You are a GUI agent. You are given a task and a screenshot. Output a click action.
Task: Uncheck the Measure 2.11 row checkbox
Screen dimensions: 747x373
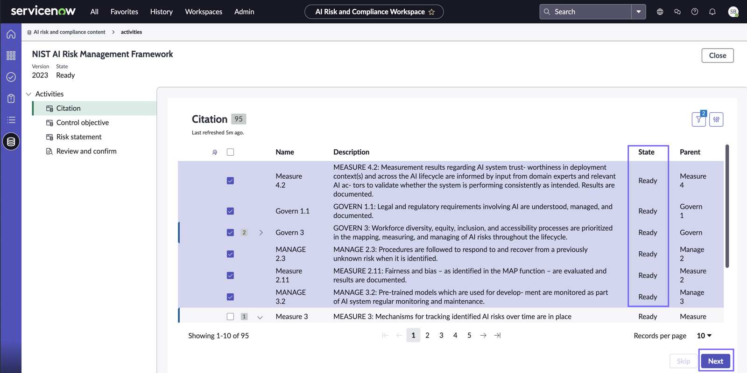230,275
